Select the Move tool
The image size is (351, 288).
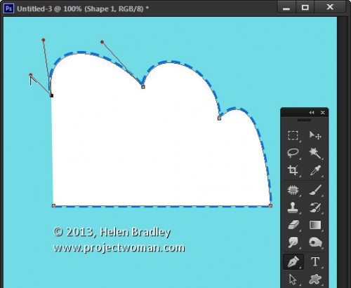click(315, 135)
